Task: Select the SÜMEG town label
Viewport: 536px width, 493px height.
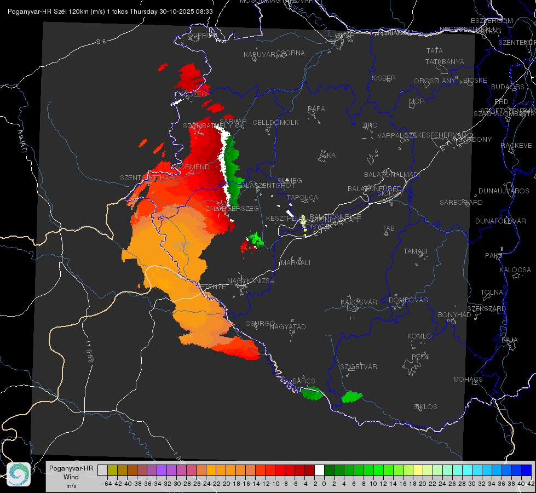Action: [290, 180]
